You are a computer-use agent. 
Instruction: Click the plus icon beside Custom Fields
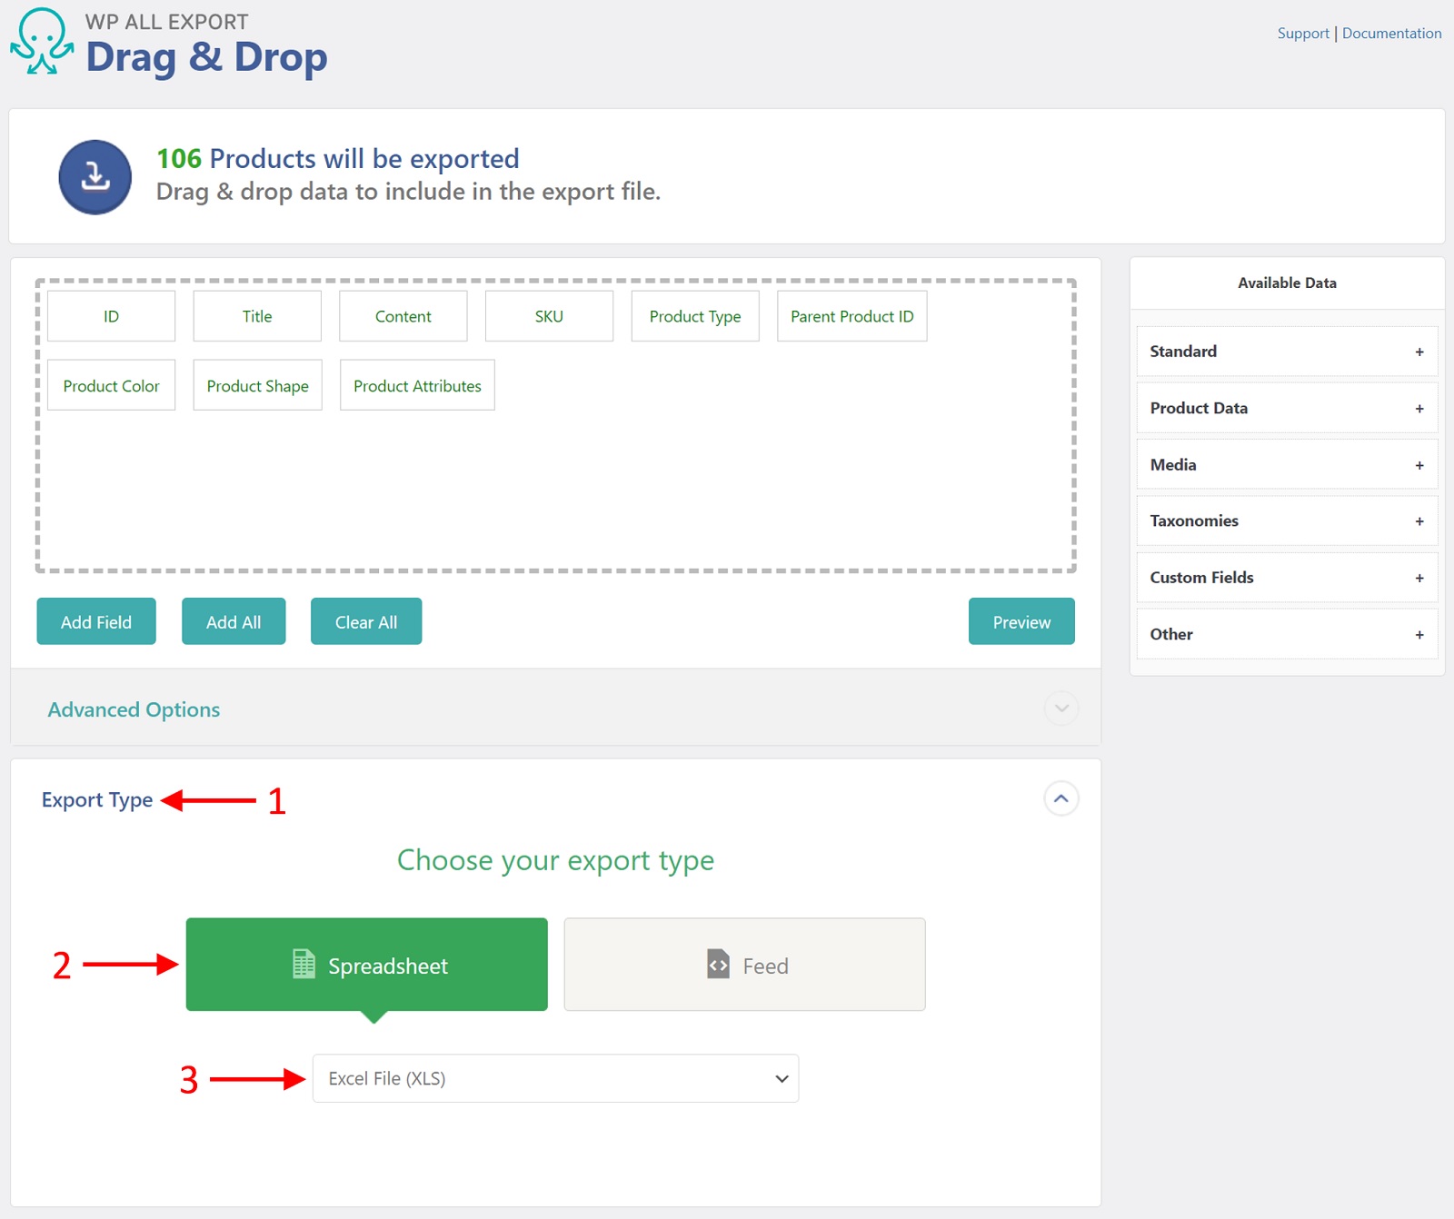1419,578
